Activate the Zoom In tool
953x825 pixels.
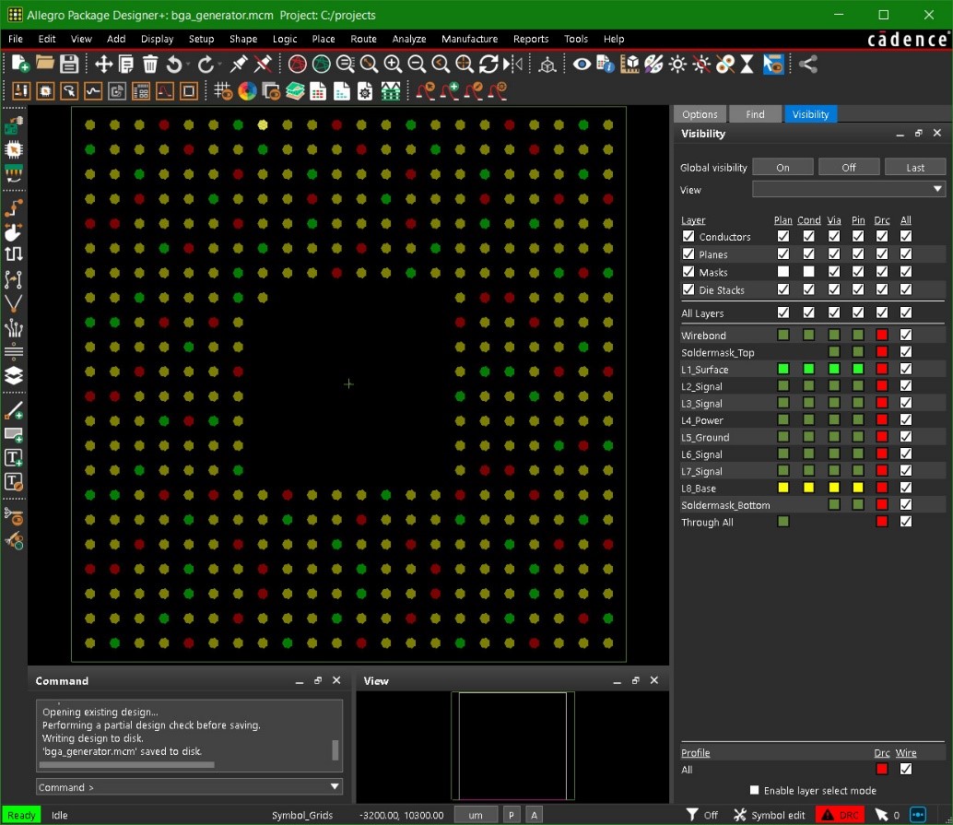[394, 65]
